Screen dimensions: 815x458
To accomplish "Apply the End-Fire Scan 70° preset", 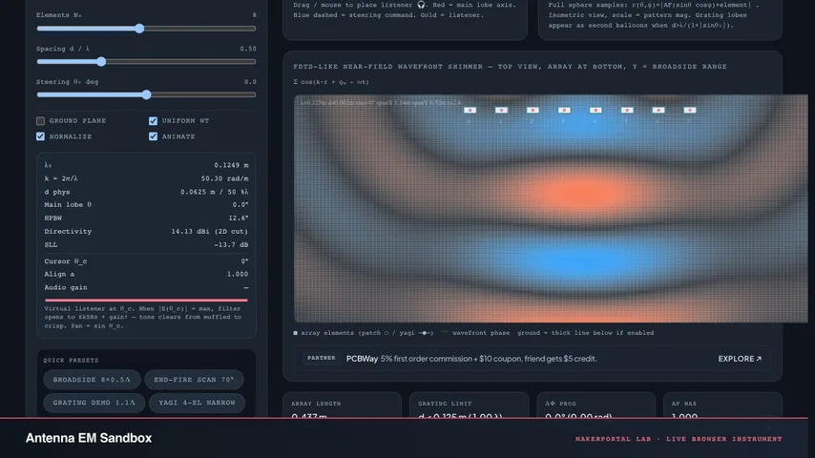I will point(194,380).
